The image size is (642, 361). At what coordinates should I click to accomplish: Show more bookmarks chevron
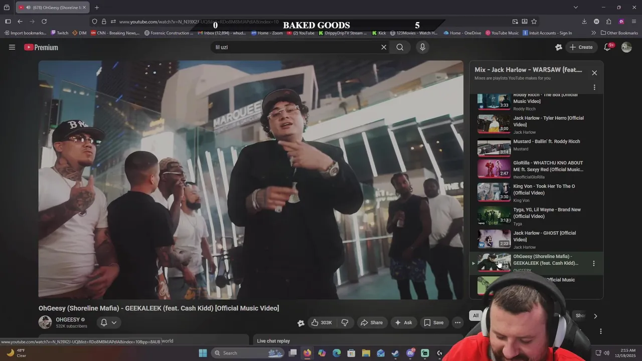pos(594,33)
